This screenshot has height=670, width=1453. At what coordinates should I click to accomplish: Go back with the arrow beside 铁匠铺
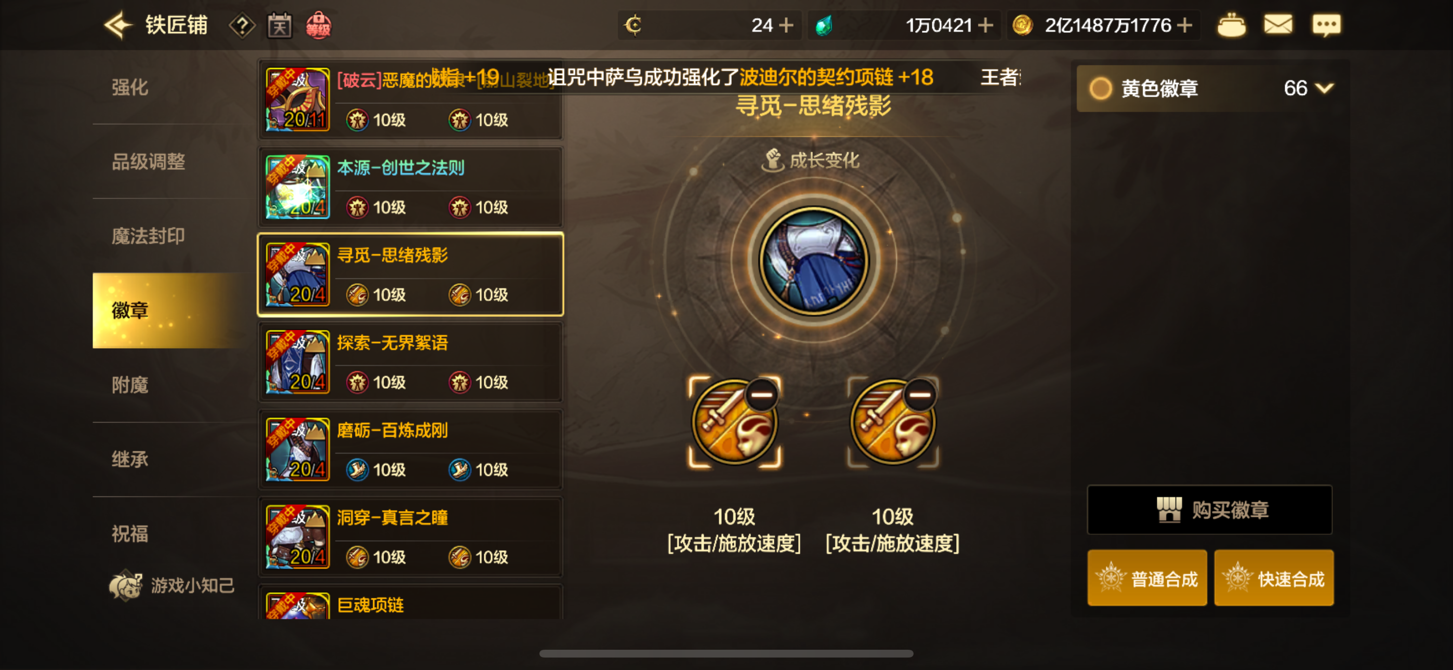click(x=117, y=25)
